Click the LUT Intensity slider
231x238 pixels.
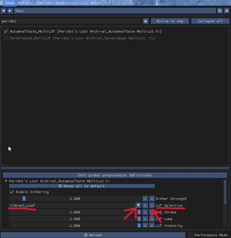point(75,226)
